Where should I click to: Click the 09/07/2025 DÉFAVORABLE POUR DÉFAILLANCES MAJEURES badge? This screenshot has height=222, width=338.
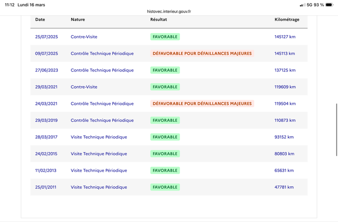tap(202, 54)
